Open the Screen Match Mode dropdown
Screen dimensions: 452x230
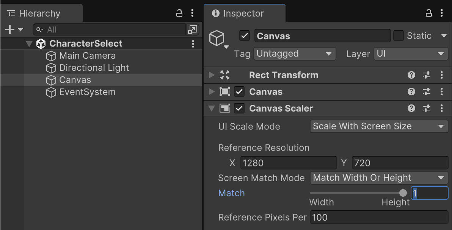point(378,178)
